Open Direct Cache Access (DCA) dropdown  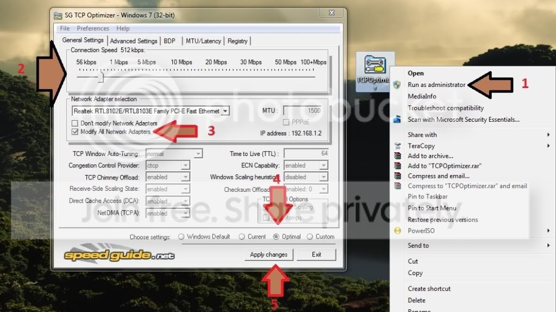pyautogui.click(x=185, y=201)
